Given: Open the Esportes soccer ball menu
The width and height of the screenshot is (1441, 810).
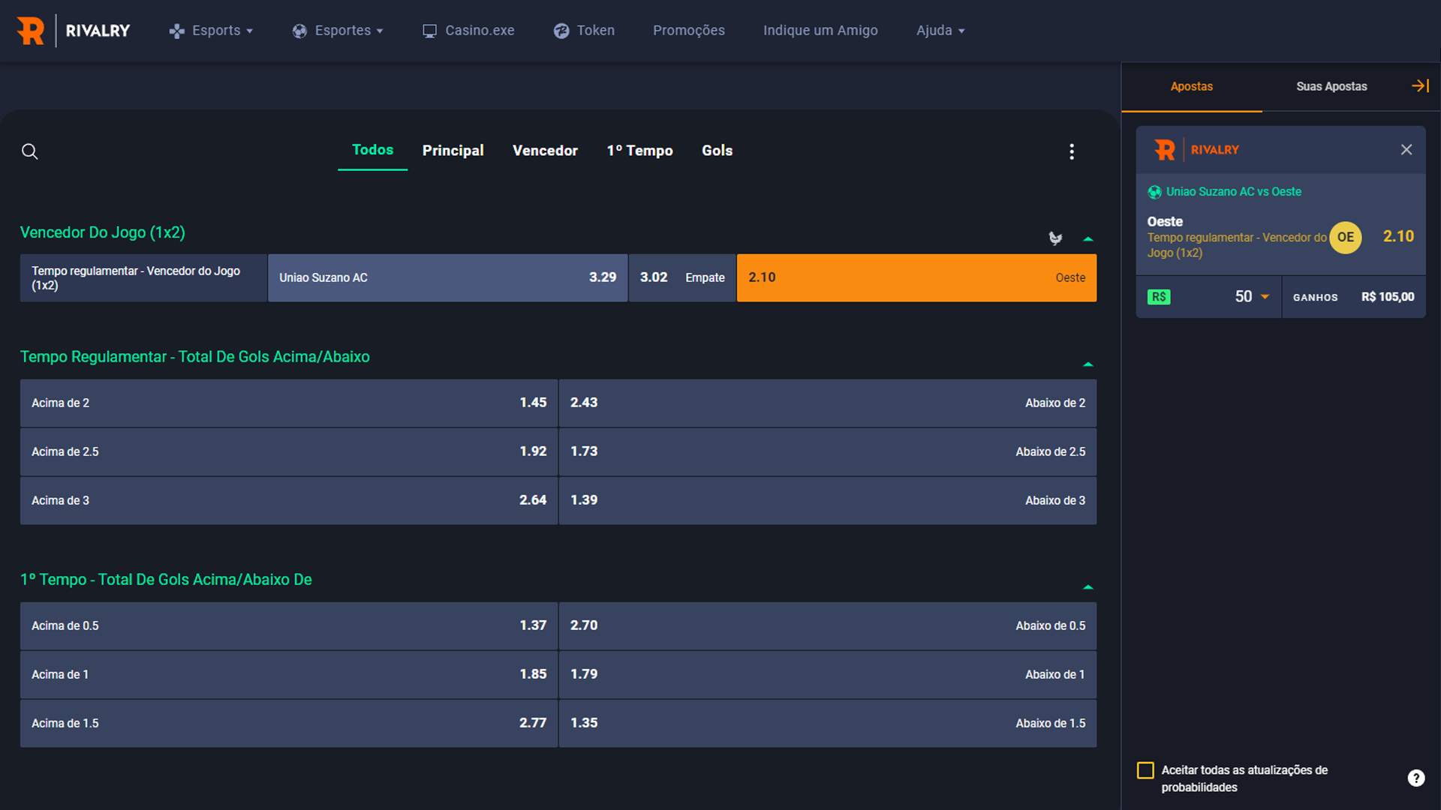Looking at the screenshot, I should click(338, 31).
